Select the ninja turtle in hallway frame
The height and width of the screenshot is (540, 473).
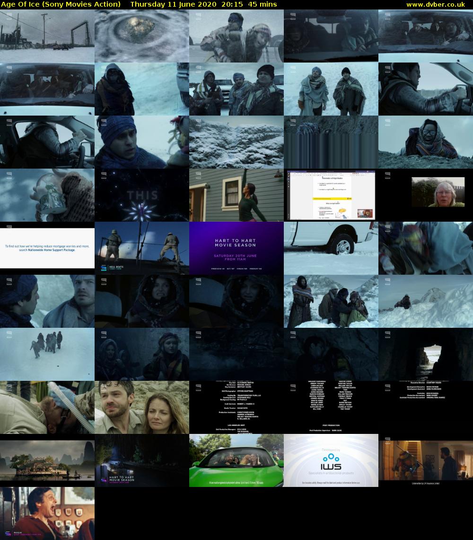[x=426, y=460]
